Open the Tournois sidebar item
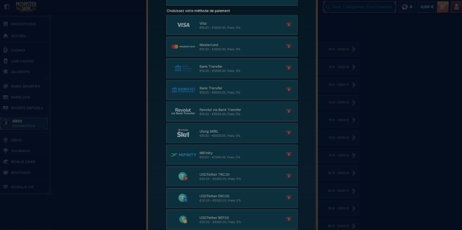The image size is (462, 230). (21, 151)
